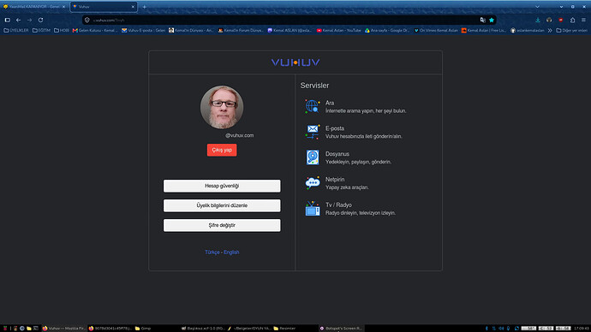Open the ÜYELİKLER bookmarks folder
The height and width of the screenshot is (332, 591).
click(x=15, y=31)
